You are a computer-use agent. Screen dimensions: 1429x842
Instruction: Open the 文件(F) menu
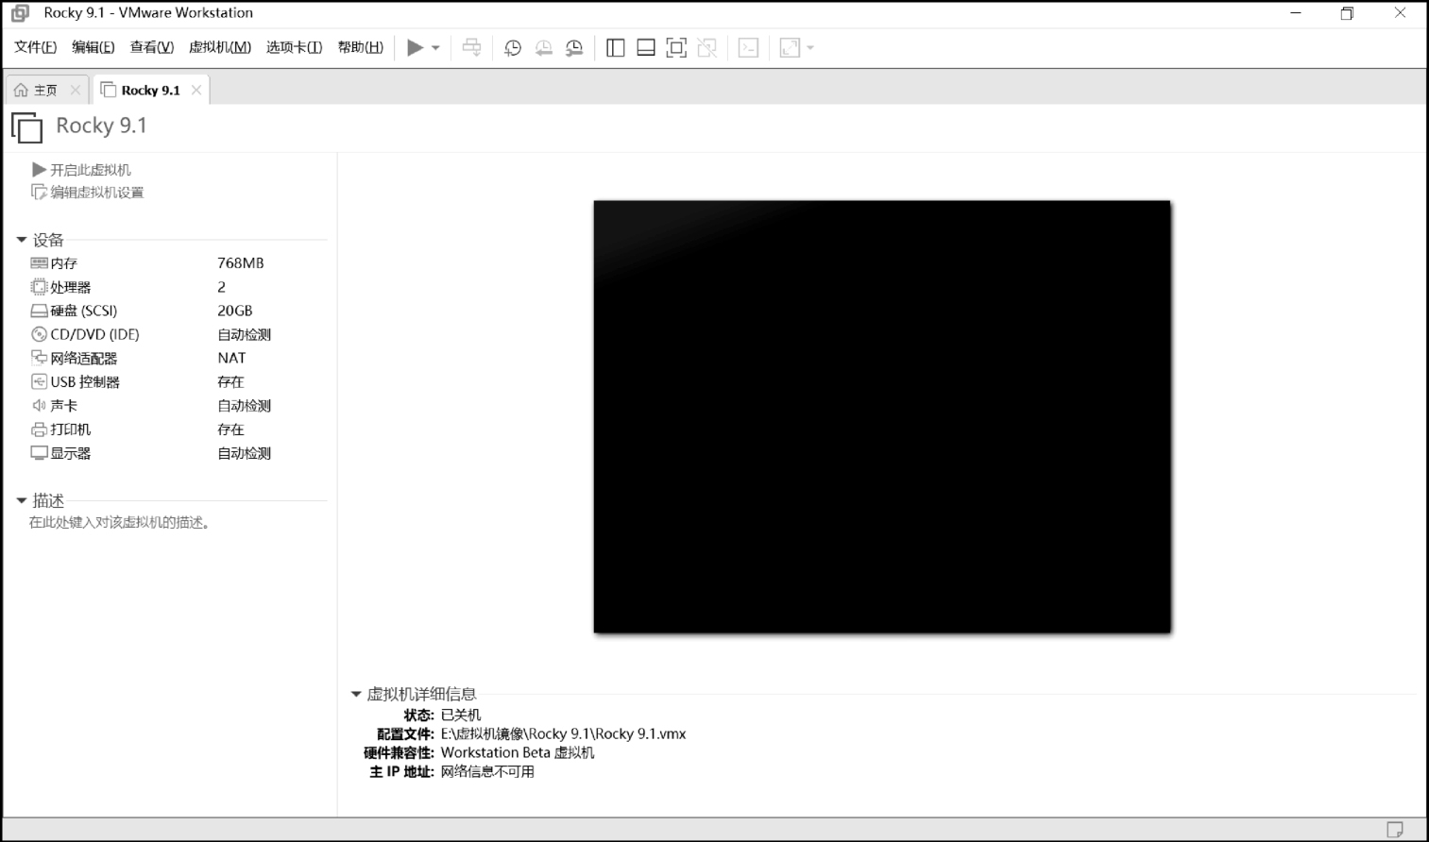[36, 47]
